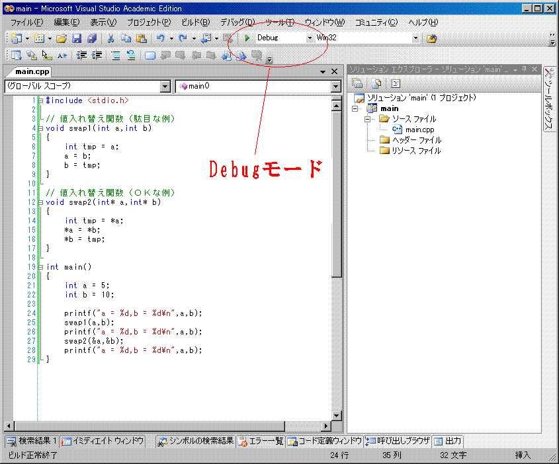Screen dimensions: 559x464
Task: Open the Undo history dropdown arrow
Action: (171, 38)
